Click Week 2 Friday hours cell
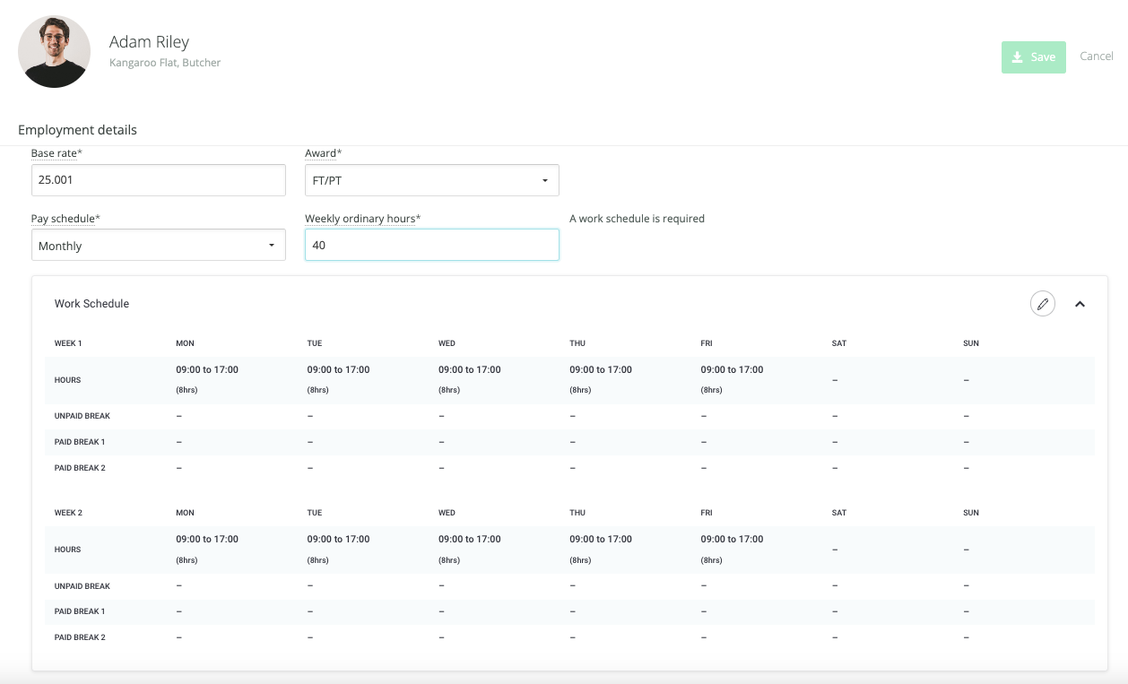 click(x=732, y=549)
